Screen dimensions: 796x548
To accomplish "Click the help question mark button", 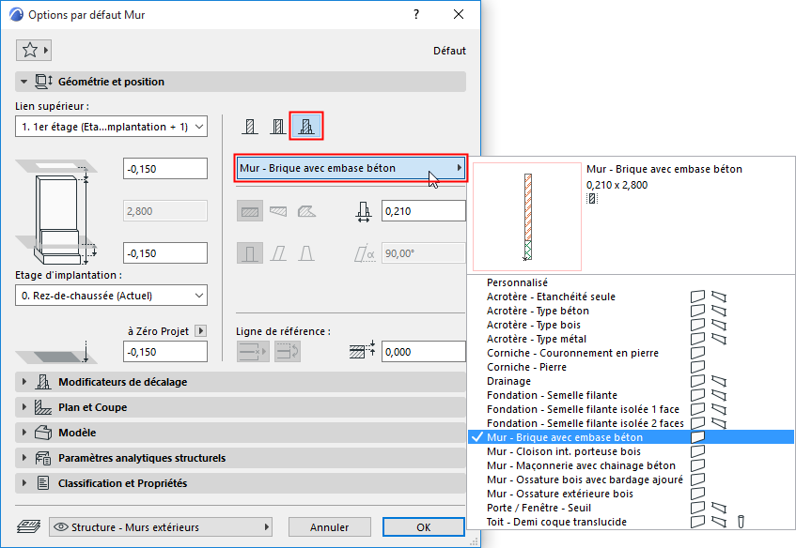I will coord(416,14).
